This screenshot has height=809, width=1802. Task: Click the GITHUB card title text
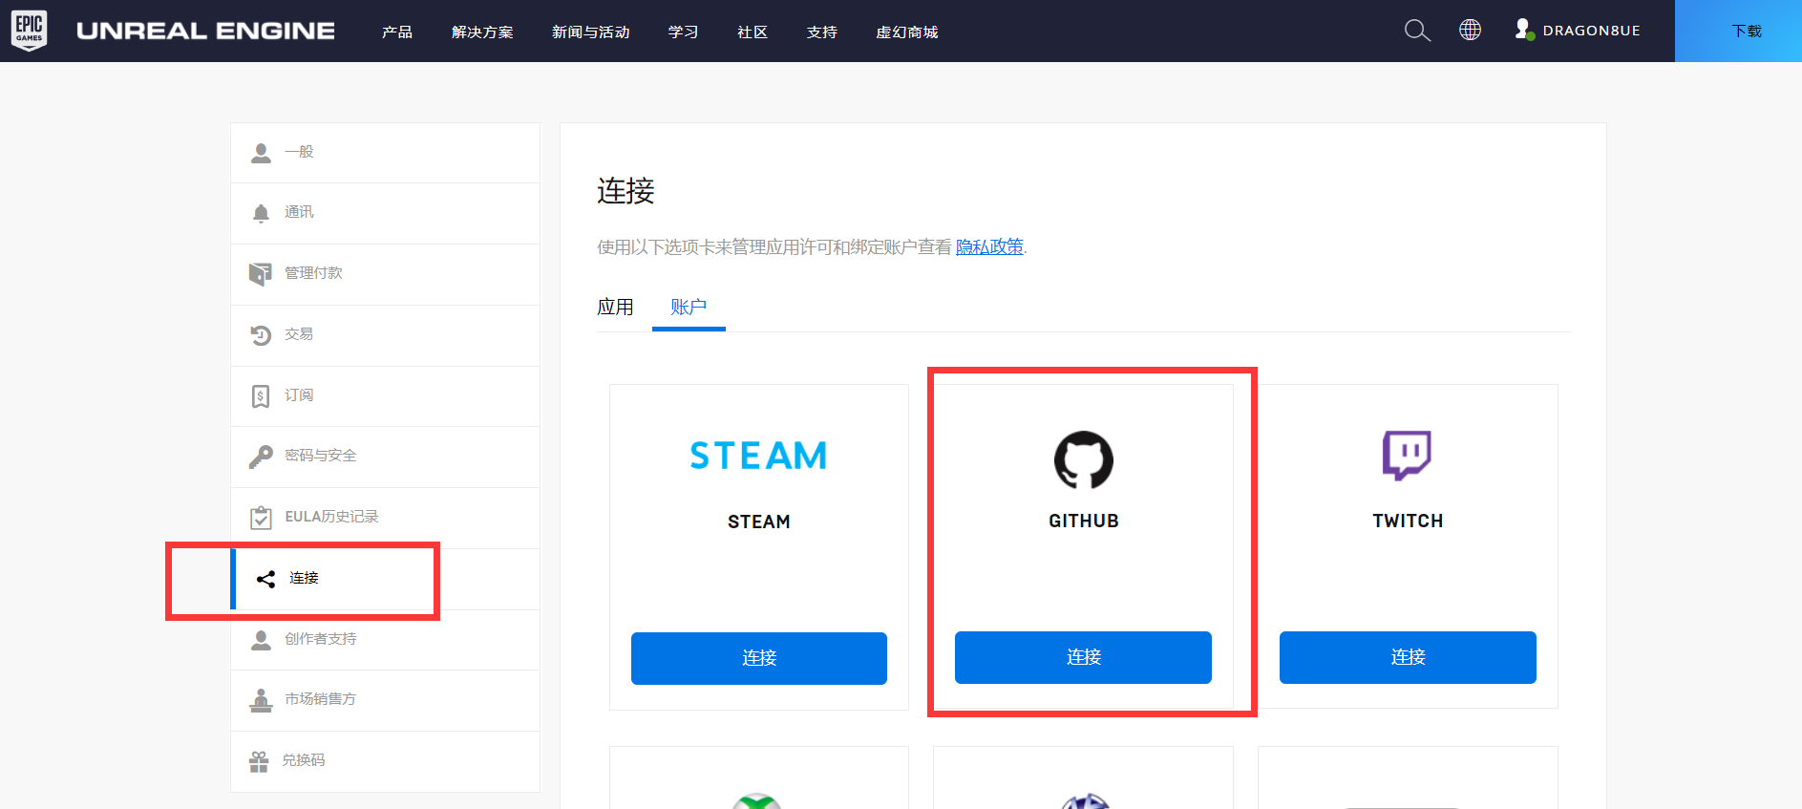[x=1083, y=521]
